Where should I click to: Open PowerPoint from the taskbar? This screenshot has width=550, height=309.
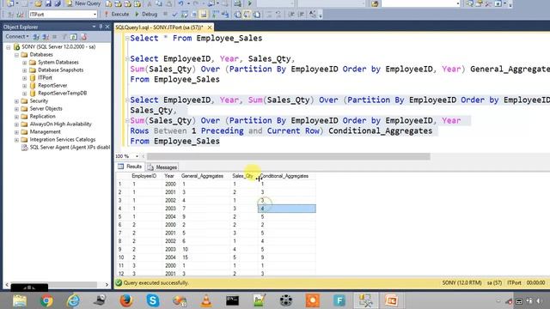pos(392,300)
